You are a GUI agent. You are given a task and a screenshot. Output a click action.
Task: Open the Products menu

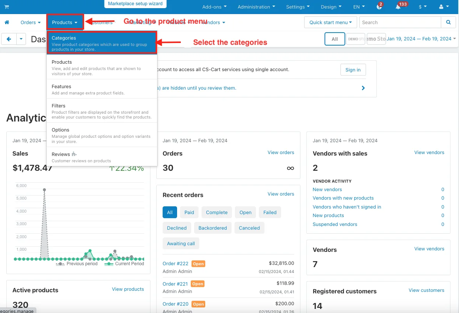pos(65,23)
